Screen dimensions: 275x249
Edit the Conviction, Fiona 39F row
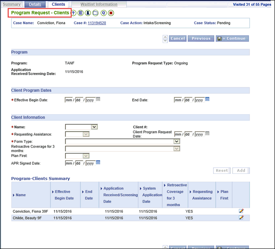pos(241,211)
